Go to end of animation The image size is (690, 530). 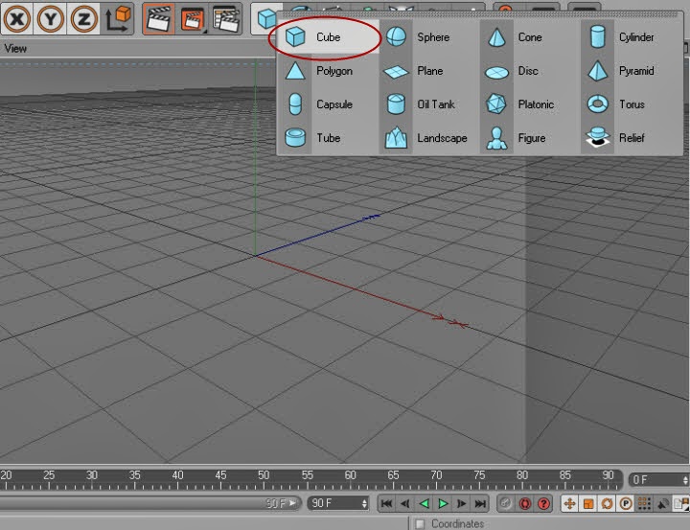[x=480, y=503]
